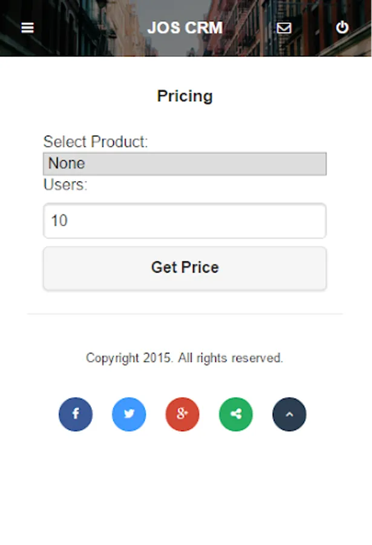Click the green share icon
The width and height of the screenshot is (372, 545).
(236, 414)
